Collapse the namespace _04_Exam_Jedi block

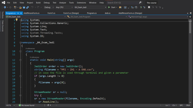(20, 43)
